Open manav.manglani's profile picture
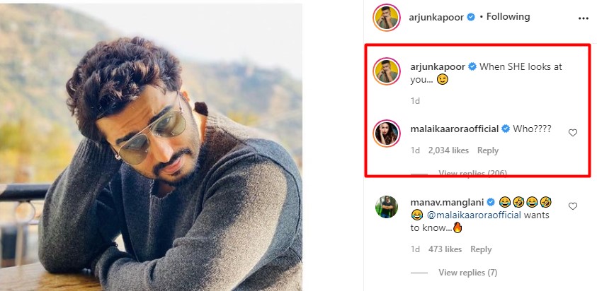The width and height of the screenshot is (597, 291). (387, 207)
